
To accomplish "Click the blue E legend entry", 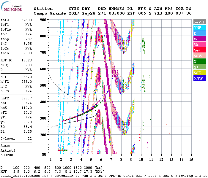I will pyautogui.click(x=199, y=33).
